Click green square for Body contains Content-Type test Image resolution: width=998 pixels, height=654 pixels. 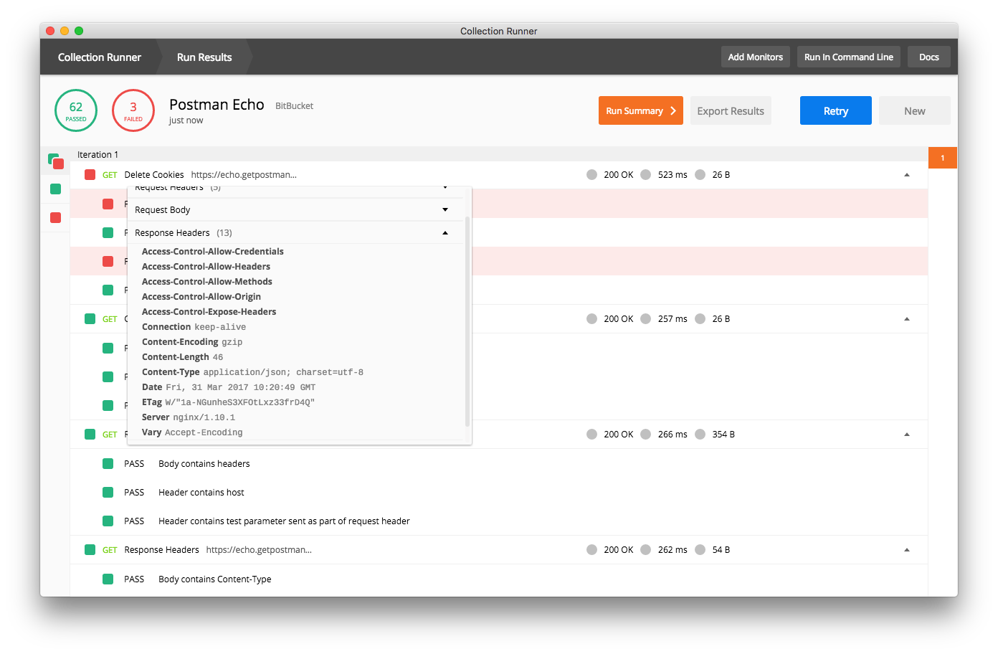[x=108, y=579]
